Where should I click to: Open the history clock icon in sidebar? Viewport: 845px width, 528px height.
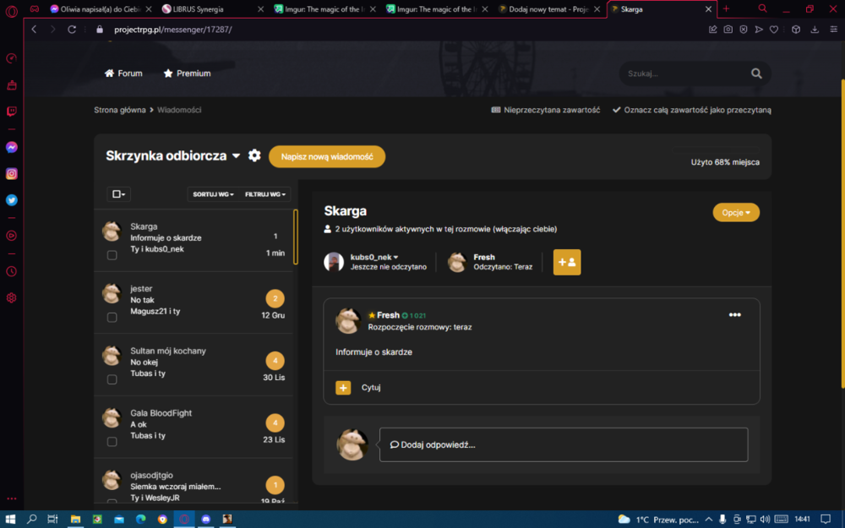(x=11, y=271)
